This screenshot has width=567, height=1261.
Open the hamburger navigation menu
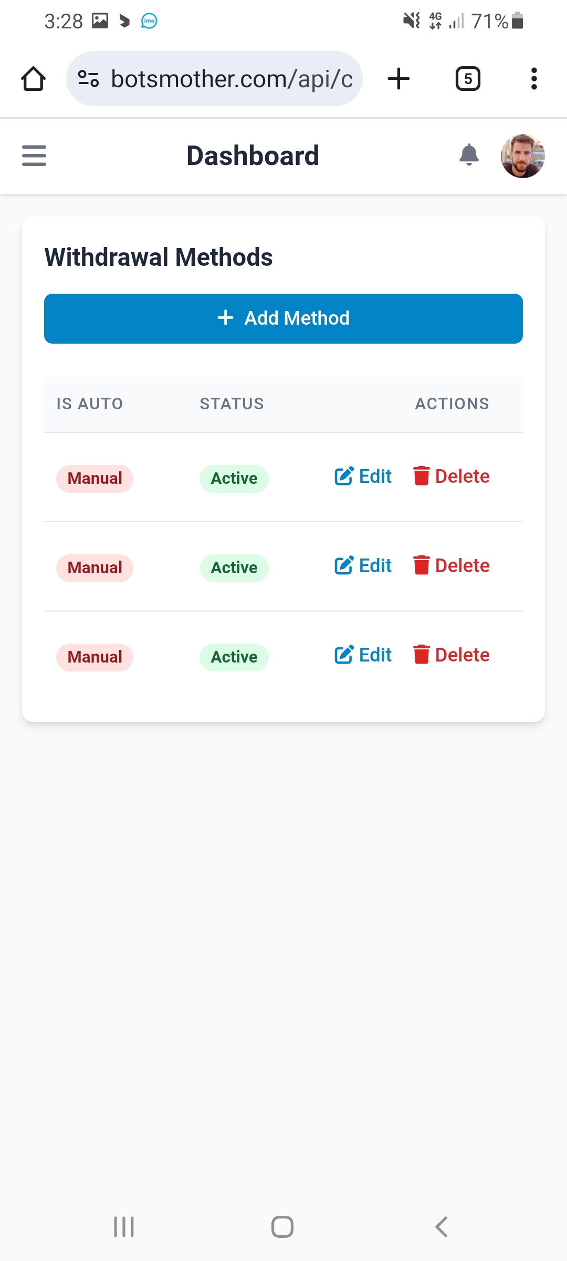tap(34, 156)
